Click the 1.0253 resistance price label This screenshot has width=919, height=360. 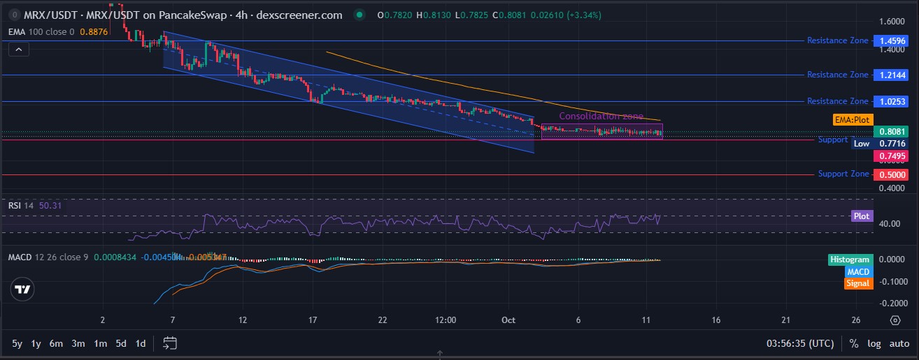[891, 101]
